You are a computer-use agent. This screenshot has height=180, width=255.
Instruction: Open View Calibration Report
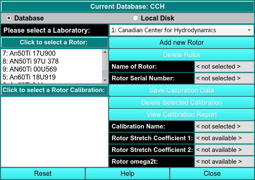(181, 115)
